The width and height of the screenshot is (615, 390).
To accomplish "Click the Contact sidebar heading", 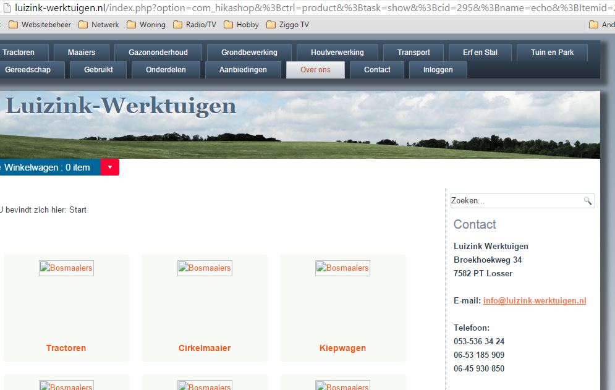I will click(475, 224).
